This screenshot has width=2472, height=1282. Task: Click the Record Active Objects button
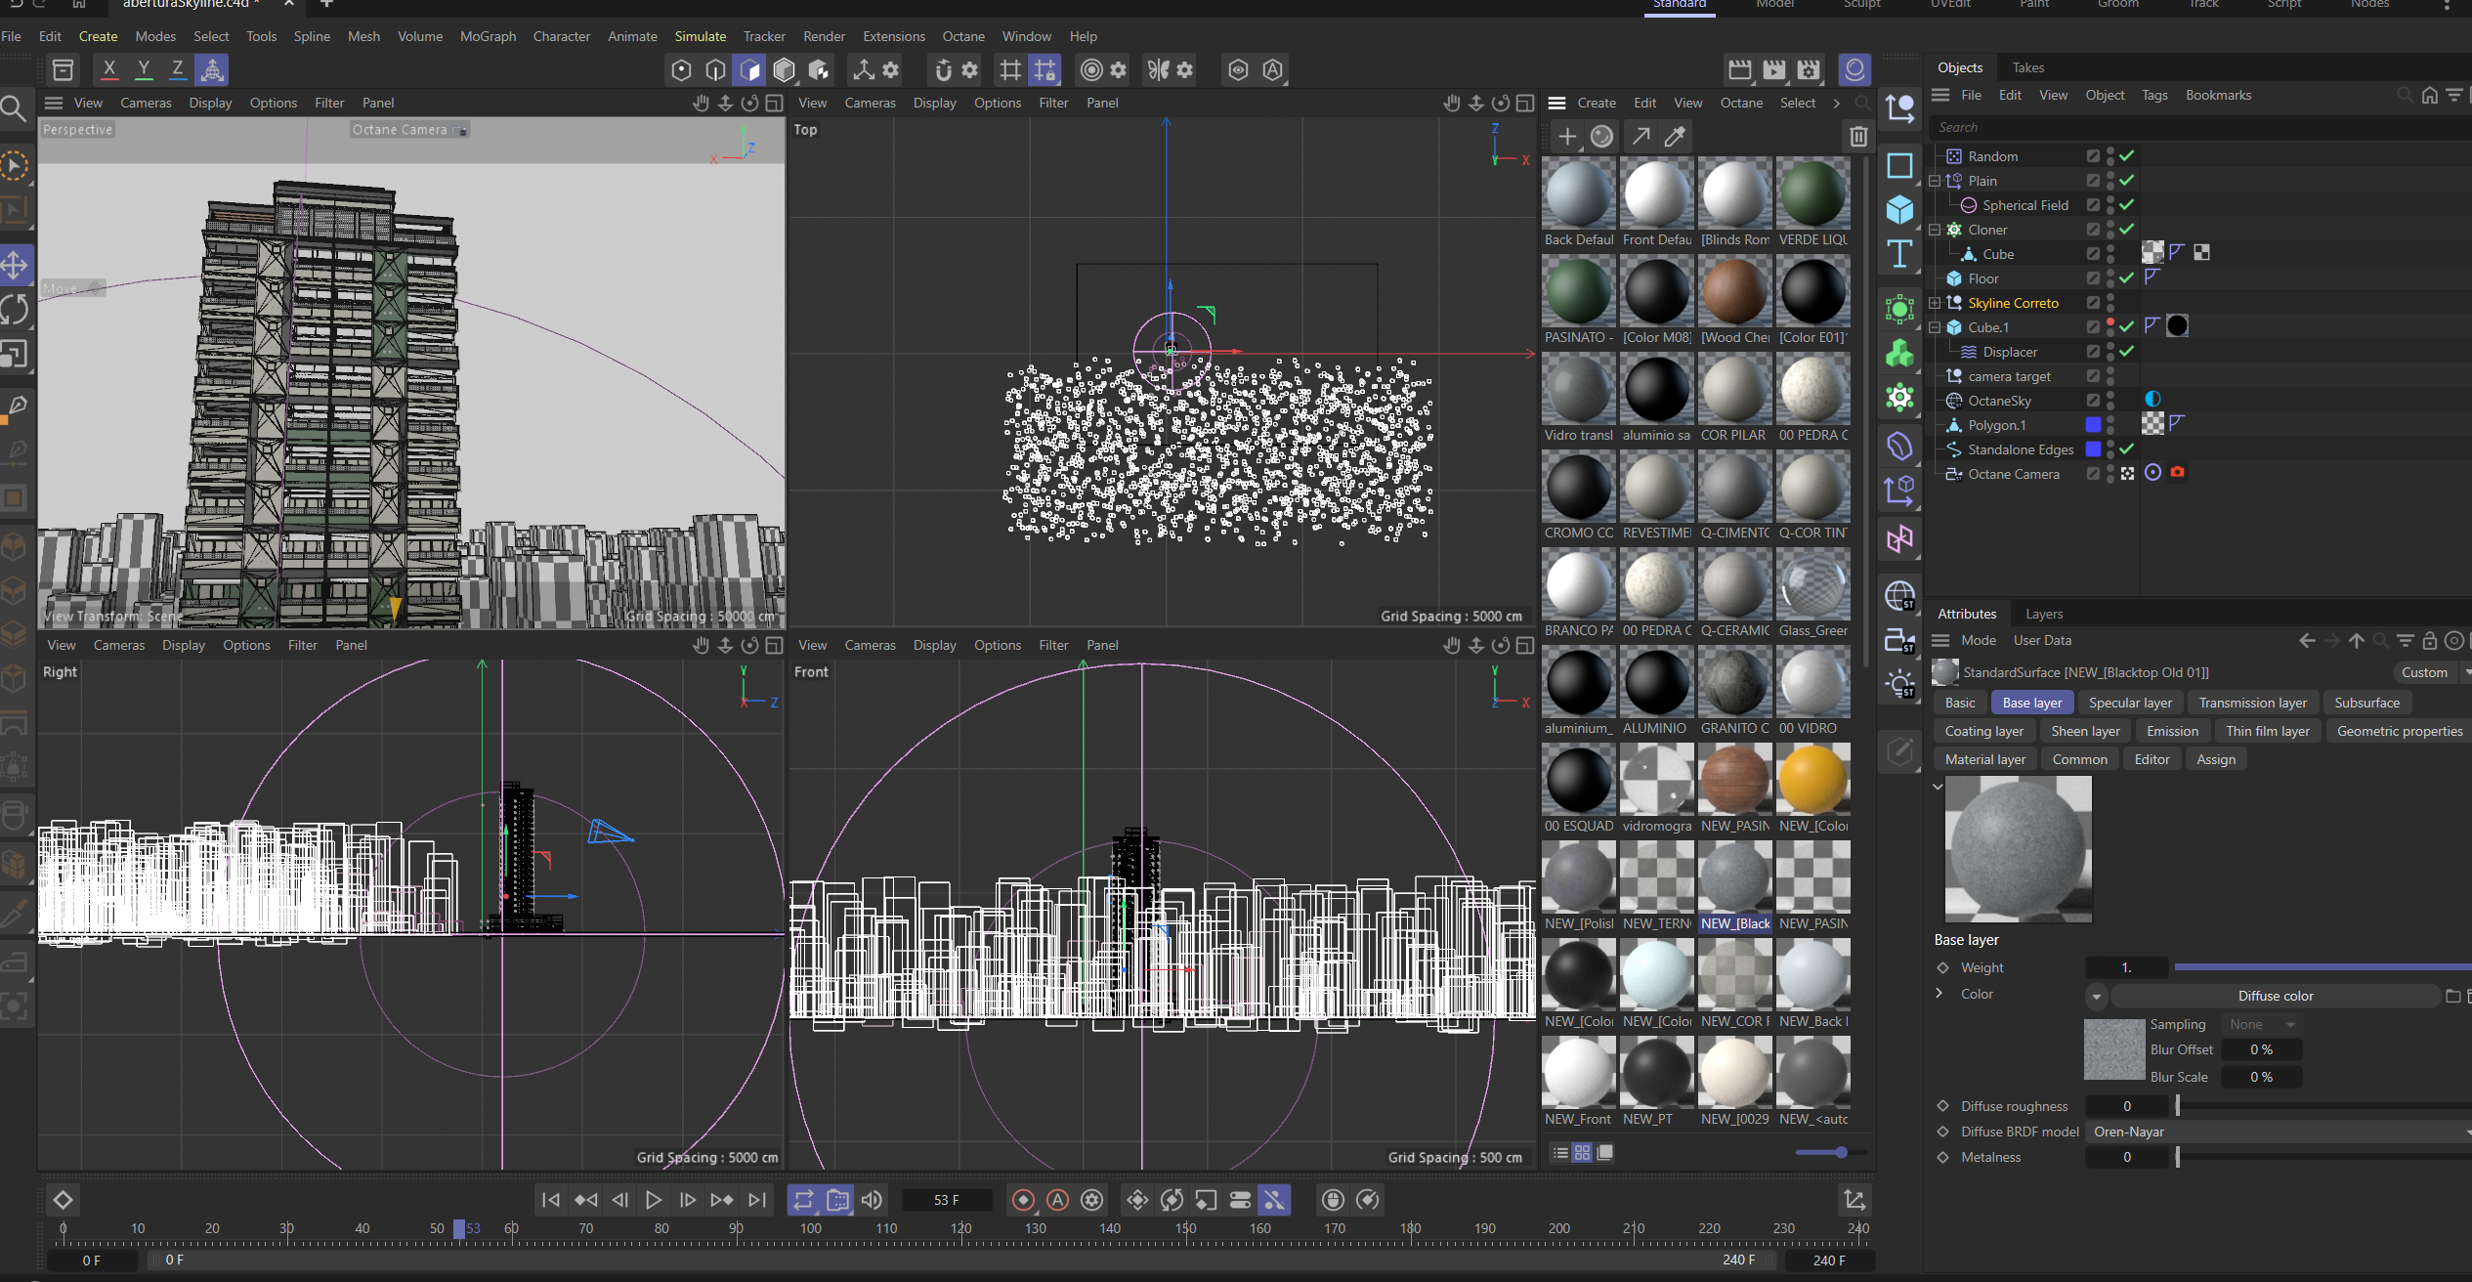pyautogui.click(x=1023, y=1200)
